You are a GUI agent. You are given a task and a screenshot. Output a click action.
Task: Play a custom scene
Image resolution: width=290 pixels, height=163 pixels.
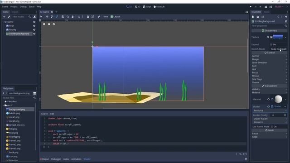coord(271,7)
